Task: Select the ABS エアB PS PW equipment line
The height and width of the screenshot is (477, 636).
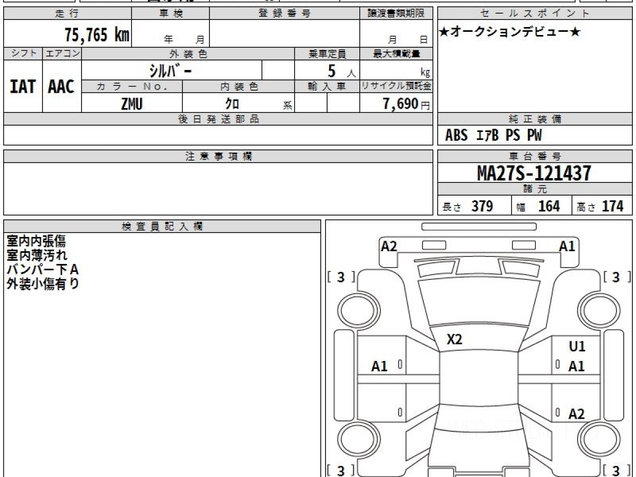Action: pyautogui.click(x=493, y=136)
